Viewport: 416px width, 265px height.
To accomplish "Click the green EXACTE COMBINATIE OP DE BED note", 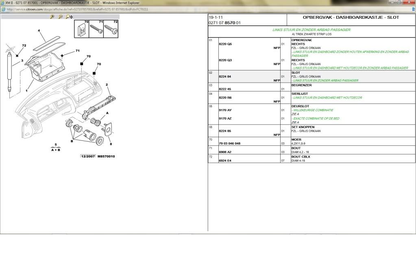I will click(x=316, y=118).
